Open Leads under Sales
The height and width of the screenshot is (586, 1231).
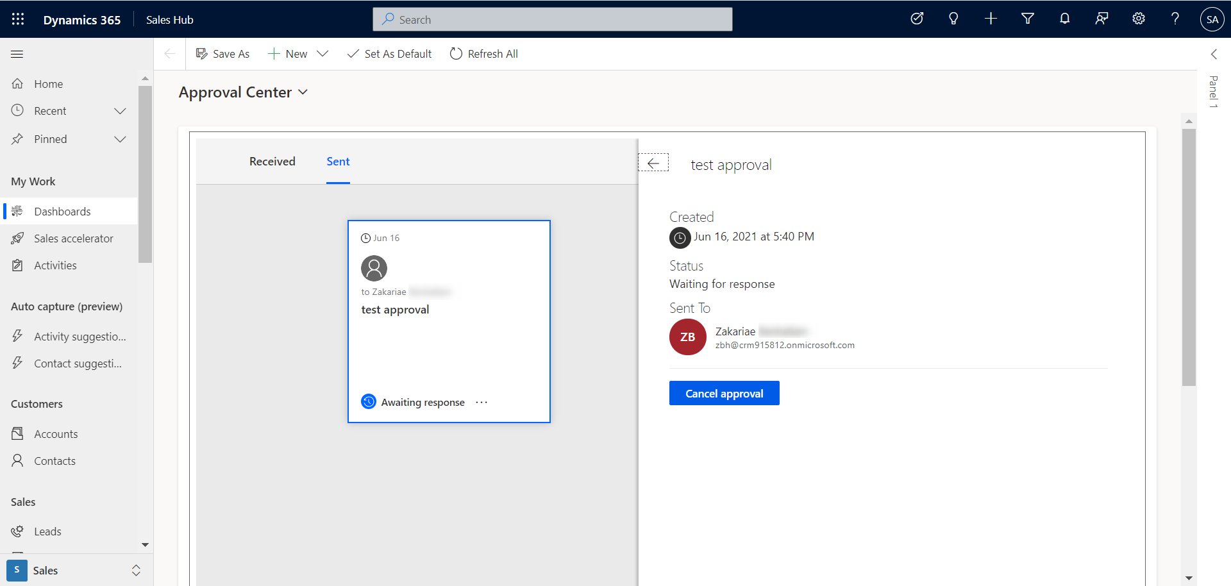47,531
